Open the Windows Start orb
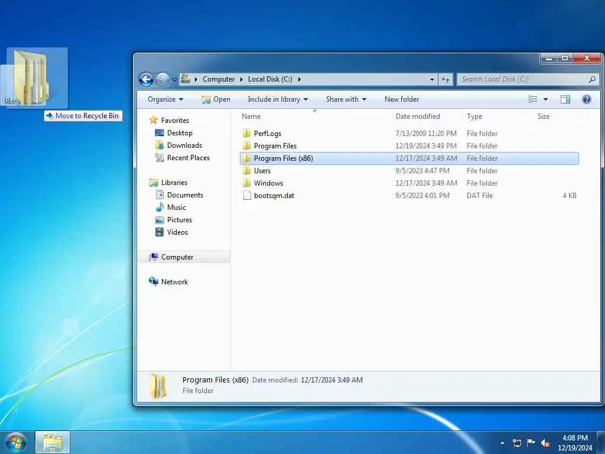Viewport: 605px width, 454px height. point(16,442)
